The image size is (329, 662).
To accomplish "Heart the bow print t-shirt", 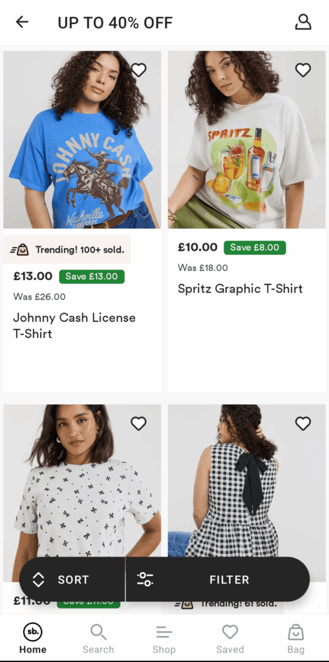I will pyautogui.click(x=138, y=423).
